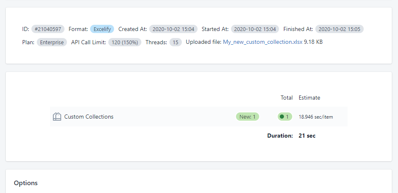This screenshot has height=193, width=398.
Task: Click the Enterprise plan badge
Action: [52, 42]
